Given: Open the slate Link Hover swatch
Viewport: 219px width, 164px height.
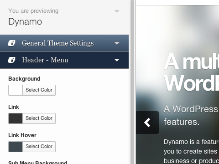Looking at the screenshot, I should [x=16, y=147].
